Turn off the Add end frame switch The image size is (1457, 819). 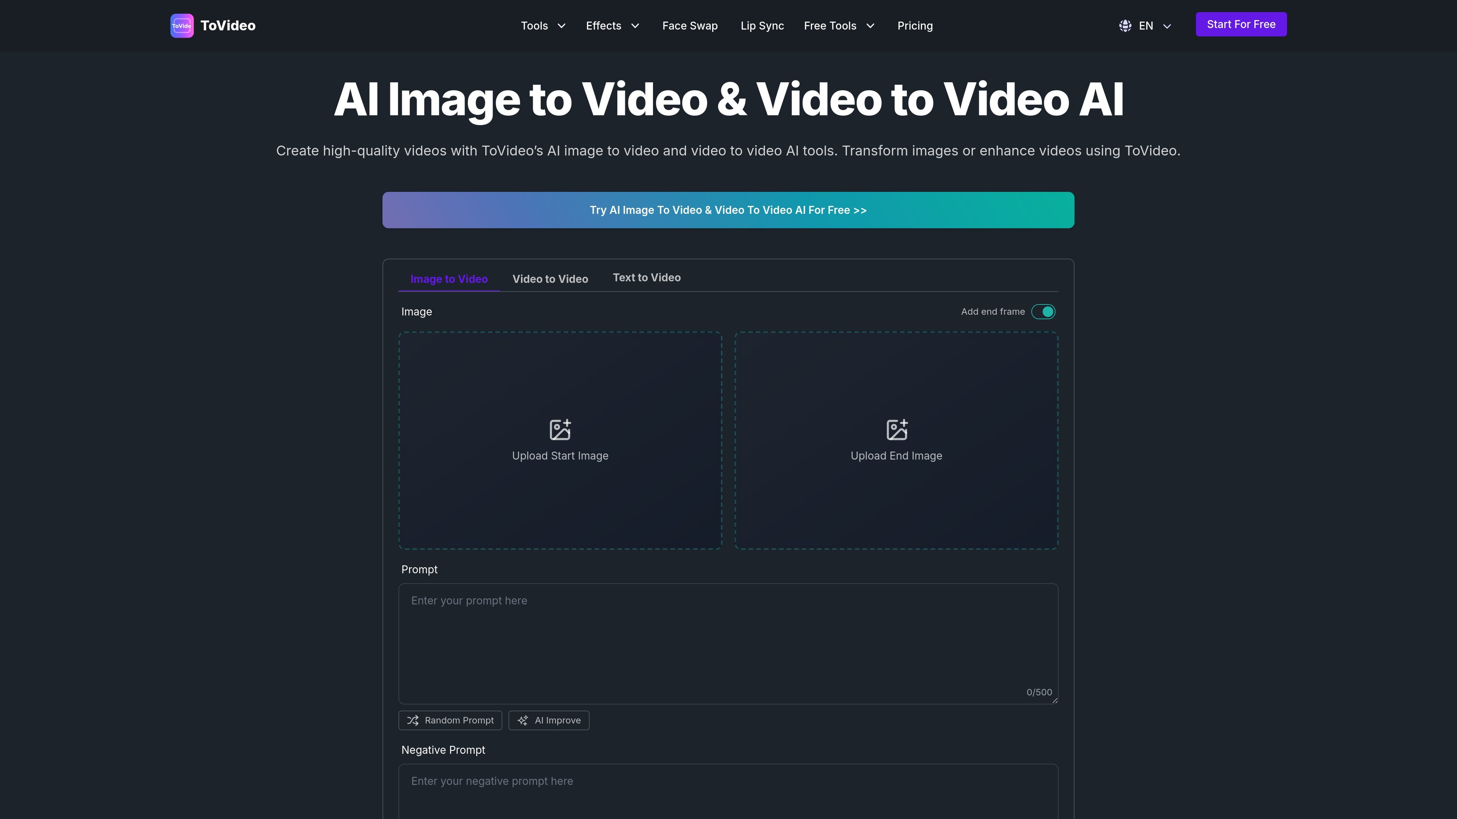click(1043, 312)
